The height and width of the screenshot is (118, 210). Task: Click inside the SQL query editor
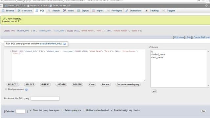click(78, 65)
